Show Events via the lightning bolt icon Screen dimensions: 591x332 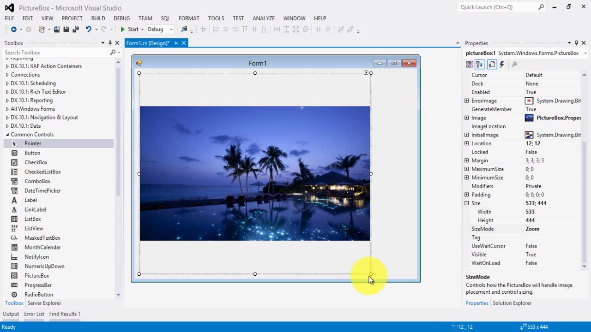click(502, 65)
